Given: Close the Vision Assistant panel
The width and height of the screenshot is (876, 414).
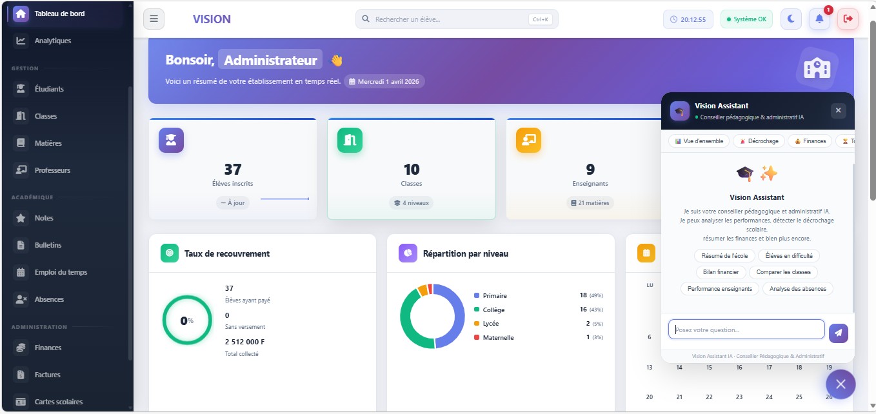Looking at the screenshot, I should point(838,110).
